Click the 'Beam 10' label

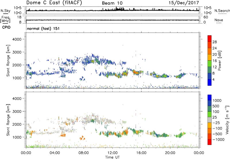click(x=112, y=3)
